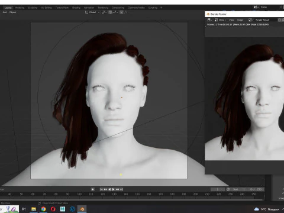Viewport: 284px width, 213px height.
Task: Add a new workspace with plus icon
Action: (x=161, y=8)
